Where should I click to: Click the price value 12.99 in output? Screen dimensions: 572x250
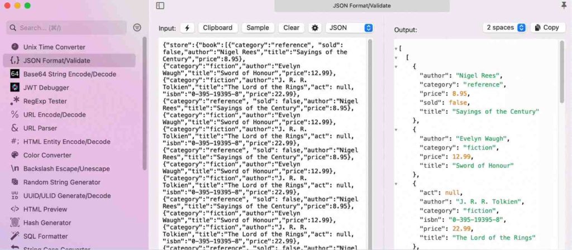[461, 157]
